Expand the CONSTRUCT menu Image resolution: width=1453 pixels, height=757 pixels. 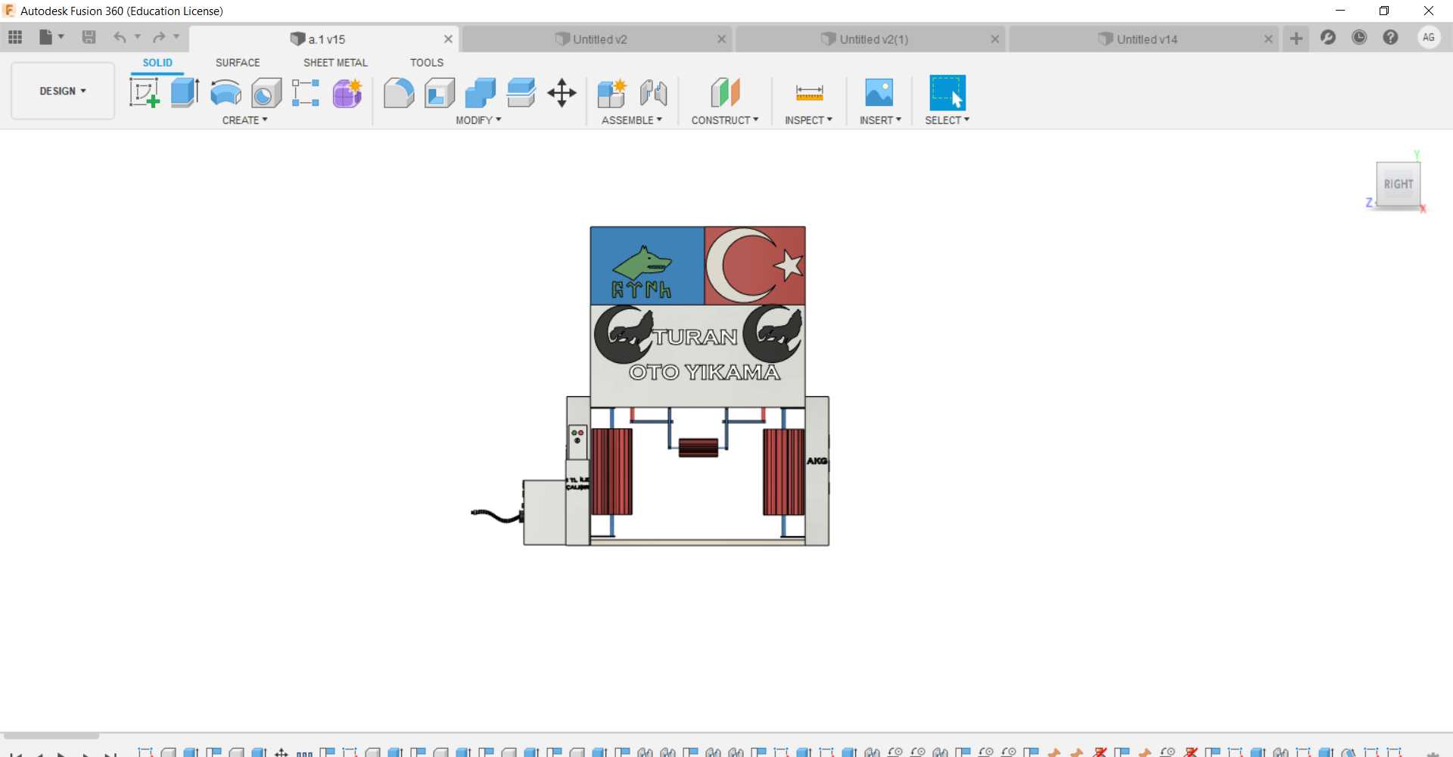(725, 120)
